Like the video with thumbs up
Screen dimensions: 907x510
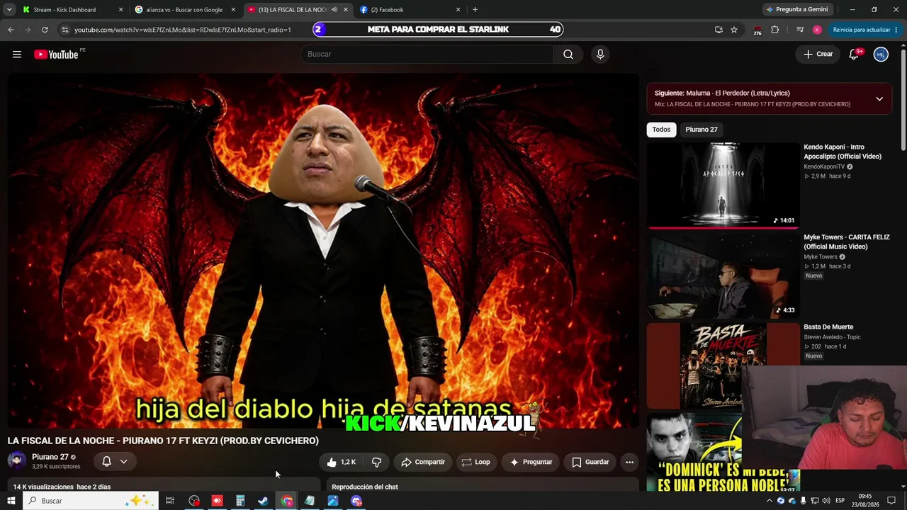pos(341,462)
